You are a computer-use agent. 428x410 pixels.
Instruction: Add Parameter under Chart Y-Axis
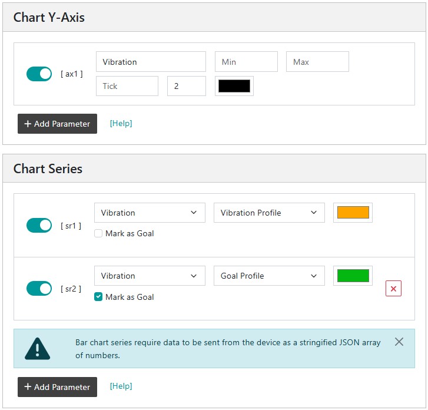coord(57,124)
